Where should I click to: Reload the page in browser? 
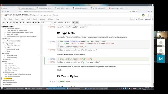coord(8,11)
